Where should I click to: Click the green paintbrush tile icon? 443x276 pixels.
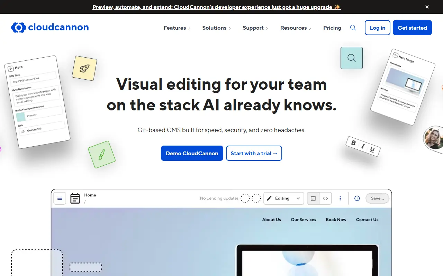[x=101, y=155]
